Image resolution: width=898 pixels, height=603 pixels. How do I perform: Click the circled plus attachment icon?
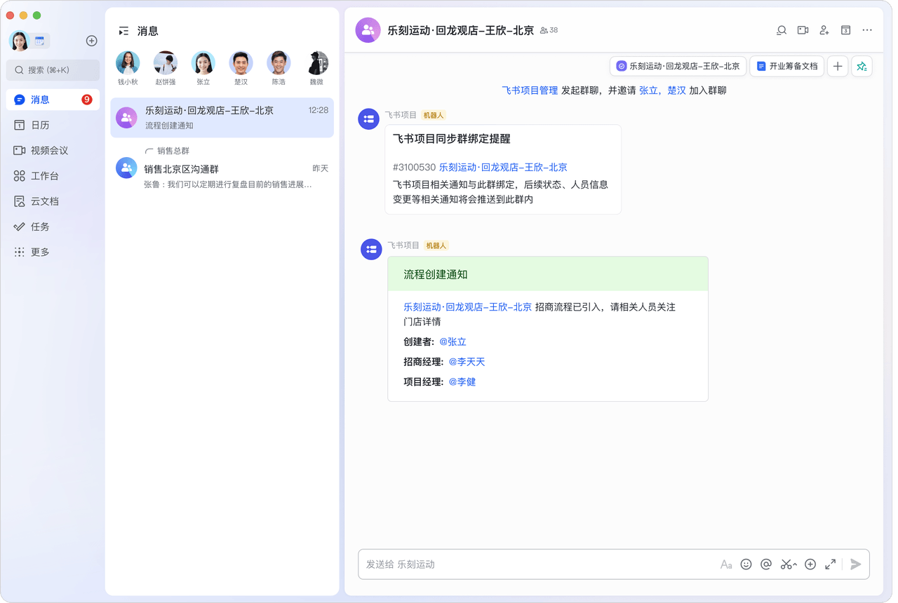pyautogui.click(x=810, y=564)
